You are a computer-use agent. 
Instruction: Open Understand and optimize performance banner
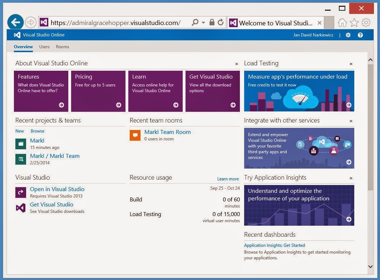tap(299, 205)
